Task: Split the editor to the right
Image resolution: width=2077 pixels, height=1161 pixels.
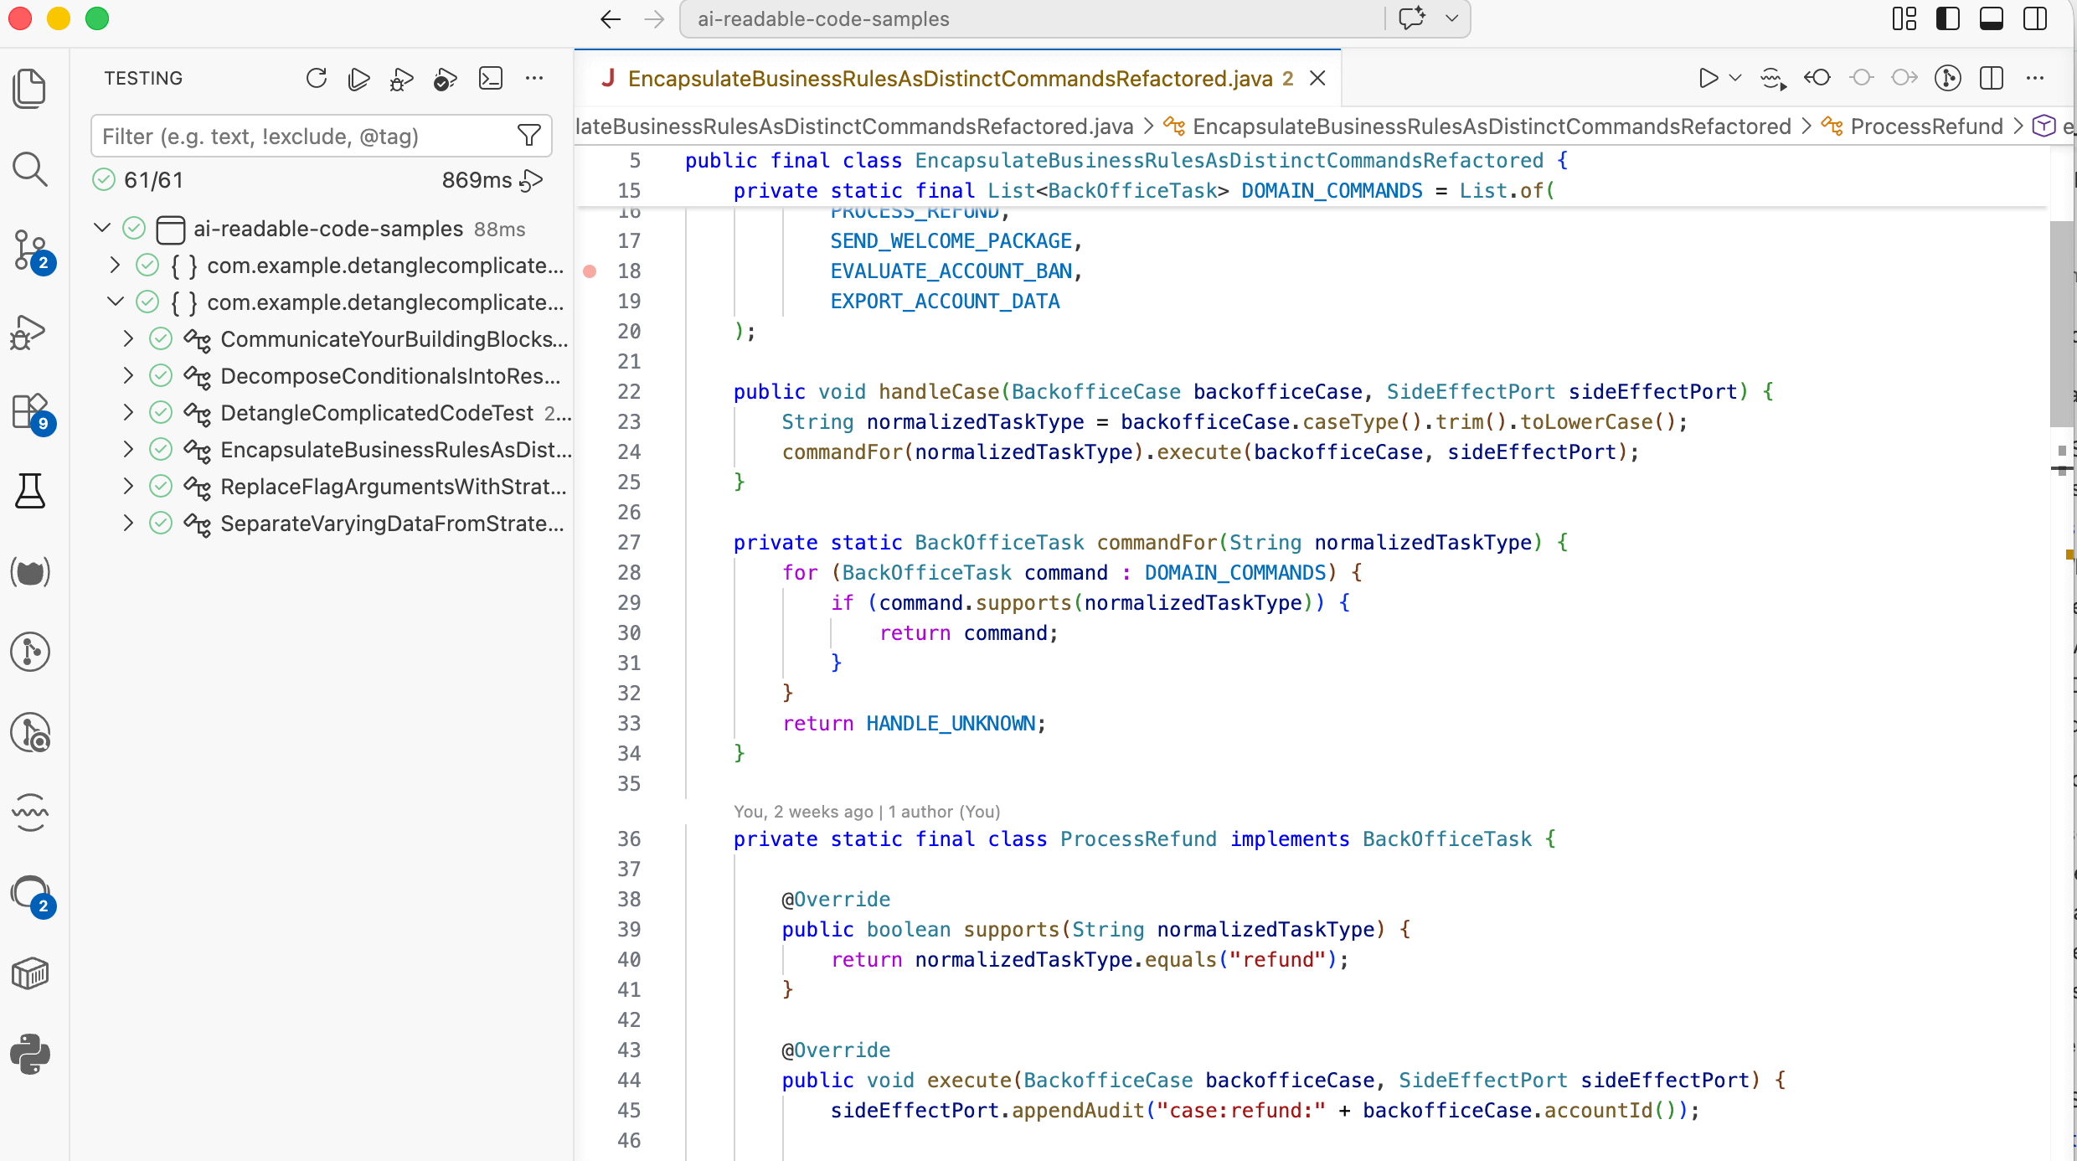Action: click(x=1992, y=79)
